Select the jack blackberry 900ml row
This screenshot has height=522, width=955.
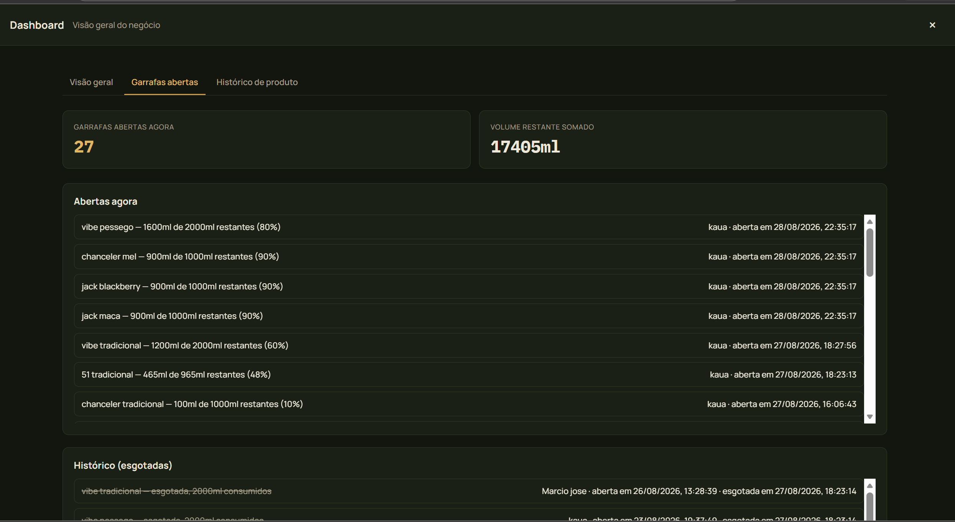coord(469,286)
